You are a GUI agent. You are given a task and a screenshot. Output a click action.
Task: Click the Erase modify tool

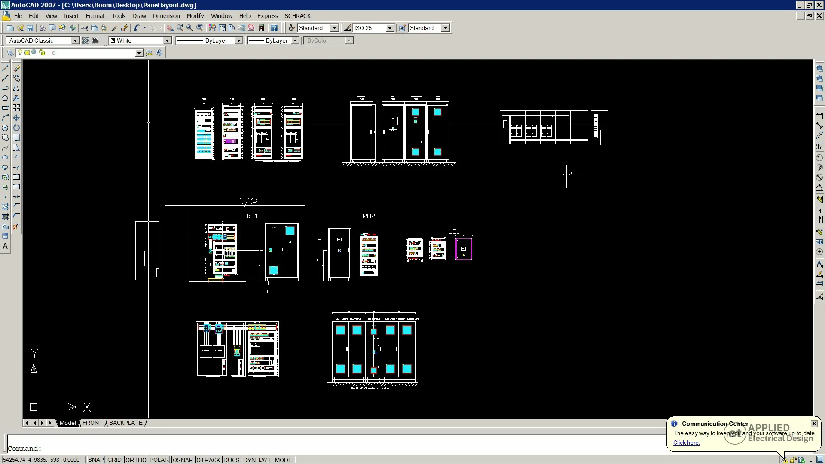click(x=16, y=68)
